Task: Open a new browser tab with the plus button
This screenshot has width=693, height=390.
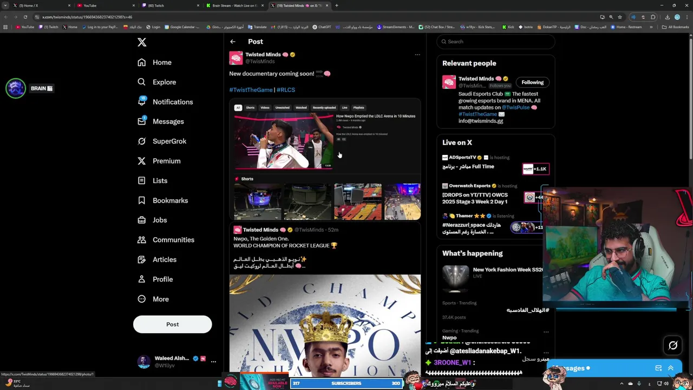Action: 336,5
